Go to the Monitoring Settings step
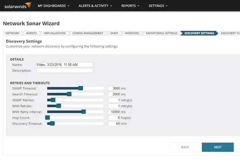The height and width of the screenshot is (160, 240). coord(162,33)
